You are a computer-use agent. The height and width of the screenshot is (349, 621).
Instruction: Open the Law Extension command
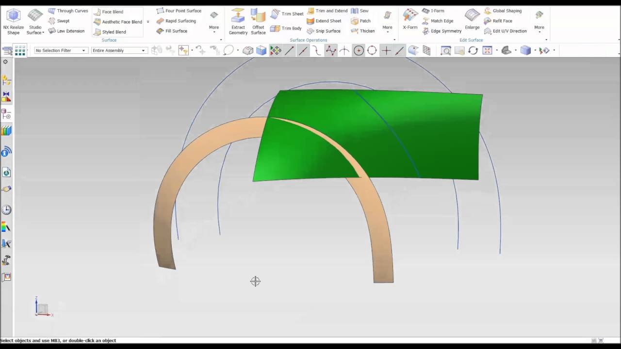pyautogui.click(x=66, y=31)
